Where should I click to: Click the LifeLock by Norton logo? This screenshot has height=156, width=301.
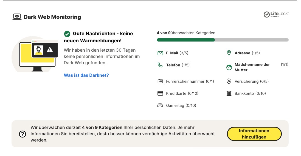point(276,14)
